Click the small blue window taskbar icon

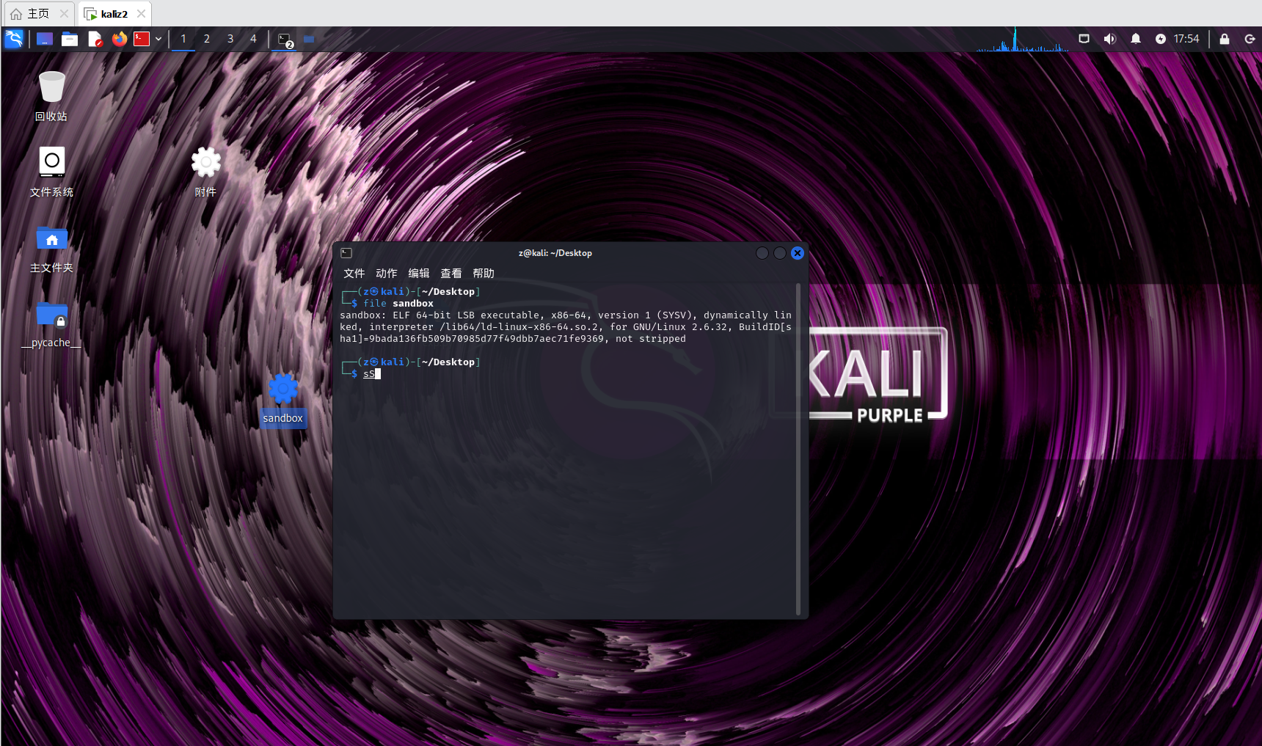pyautogui.click(x=309, y=39)
